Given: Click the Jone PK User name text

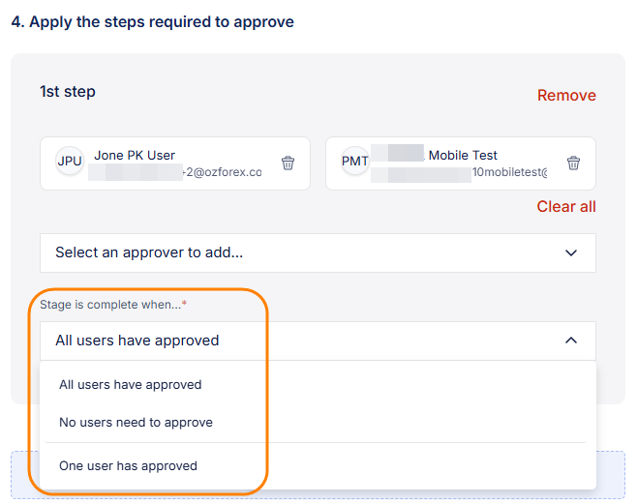Looking at the screenshot, I should coord(135,155).
